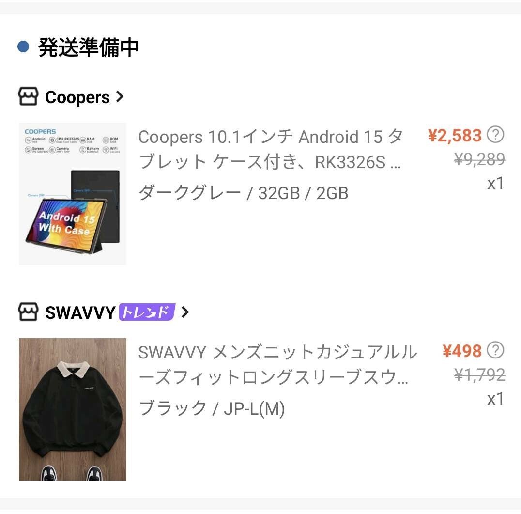Click the Coopers store icon

pyautogui.click(x=28, y=96)
